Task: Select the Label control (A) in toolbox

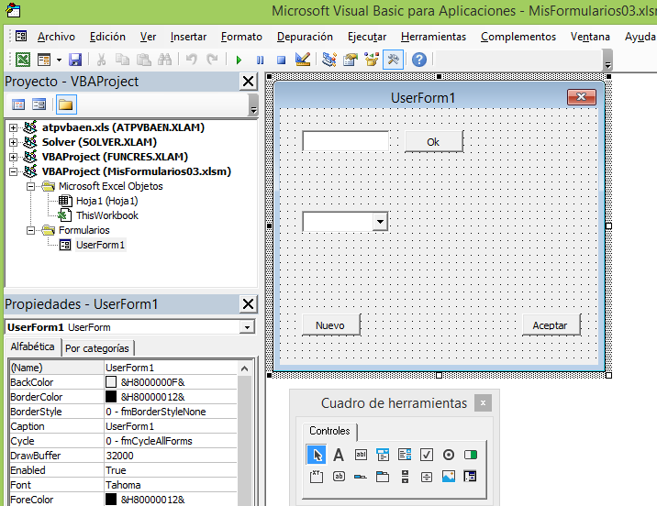Action: 339,455
